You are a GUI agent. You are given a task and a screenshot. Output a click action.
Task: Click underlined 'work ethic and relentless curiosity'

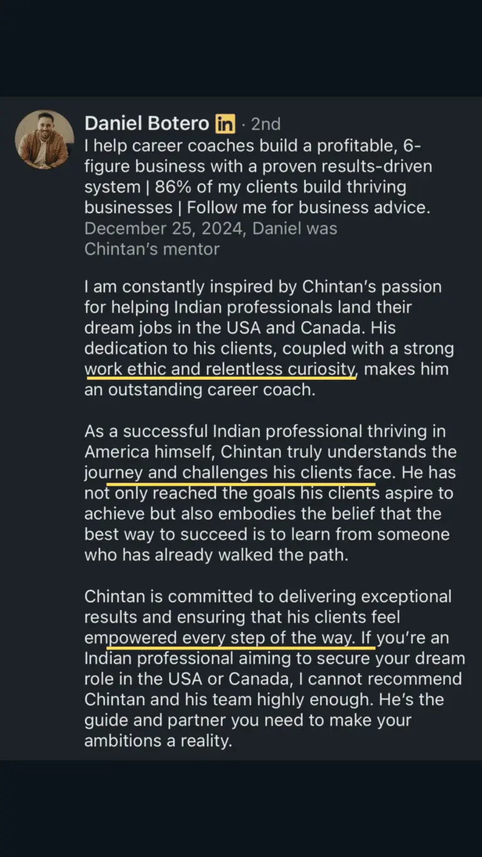(220, 369)
